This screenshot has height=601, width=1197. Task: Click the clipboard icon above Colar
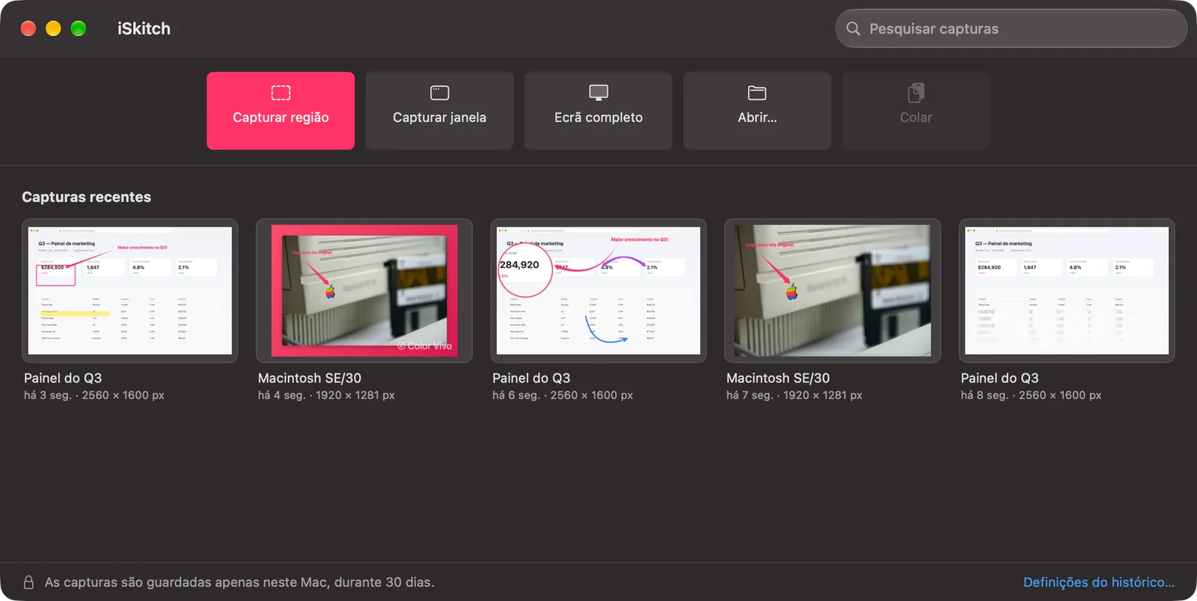tap(916, 93)
